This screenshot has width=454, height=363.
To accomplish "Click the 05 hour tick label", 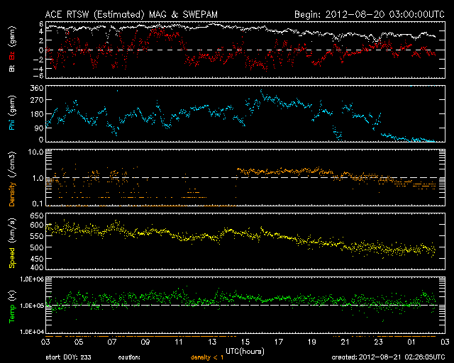I will pos(79,342).
